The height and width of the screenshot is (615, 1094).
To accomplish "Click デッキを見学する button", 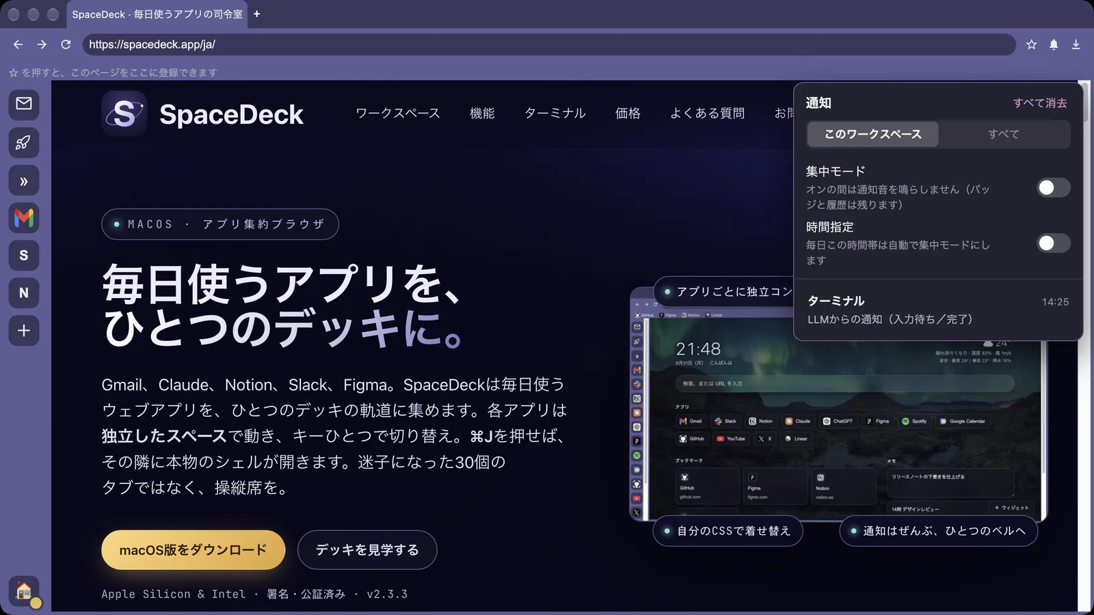I will pyautogui.click(x=367, y=550).
